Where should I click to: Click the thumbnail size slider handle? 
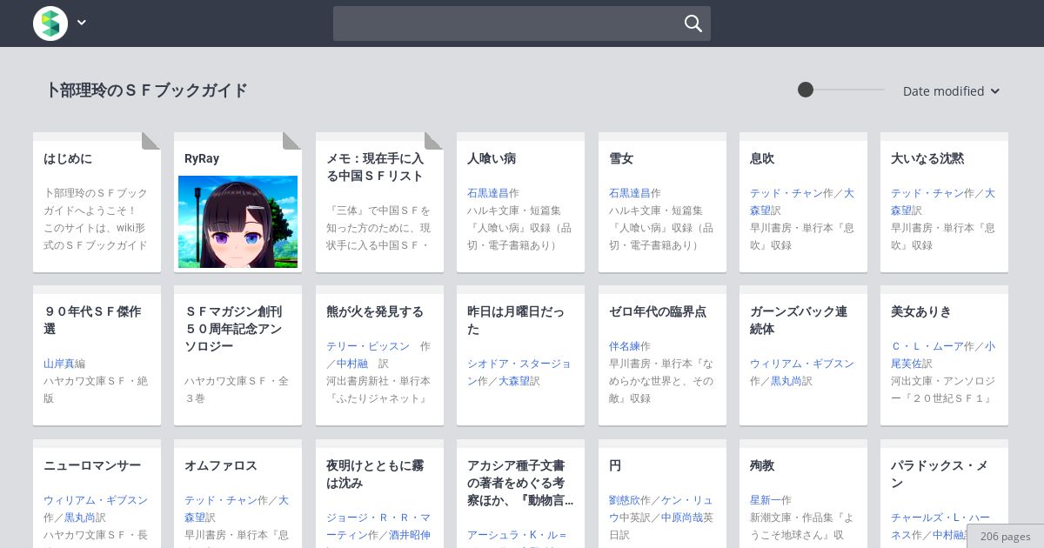806,90
